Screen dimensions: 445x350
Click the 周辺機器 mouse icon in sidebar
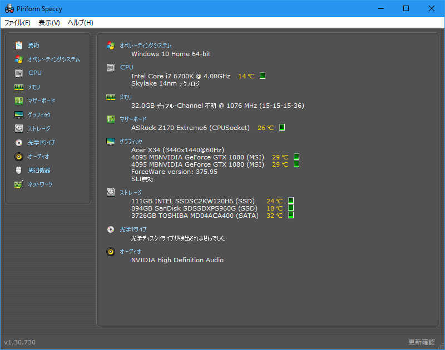(19, 171)
